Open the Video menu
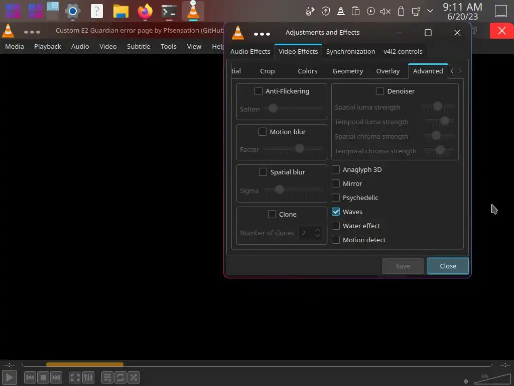This screenshot has width=514, height=386. (108, 46)
